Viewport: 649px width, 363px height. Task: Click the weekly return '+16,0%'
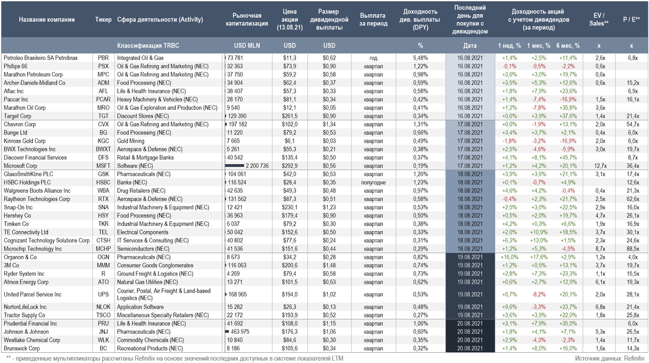(x=509, y=258)
